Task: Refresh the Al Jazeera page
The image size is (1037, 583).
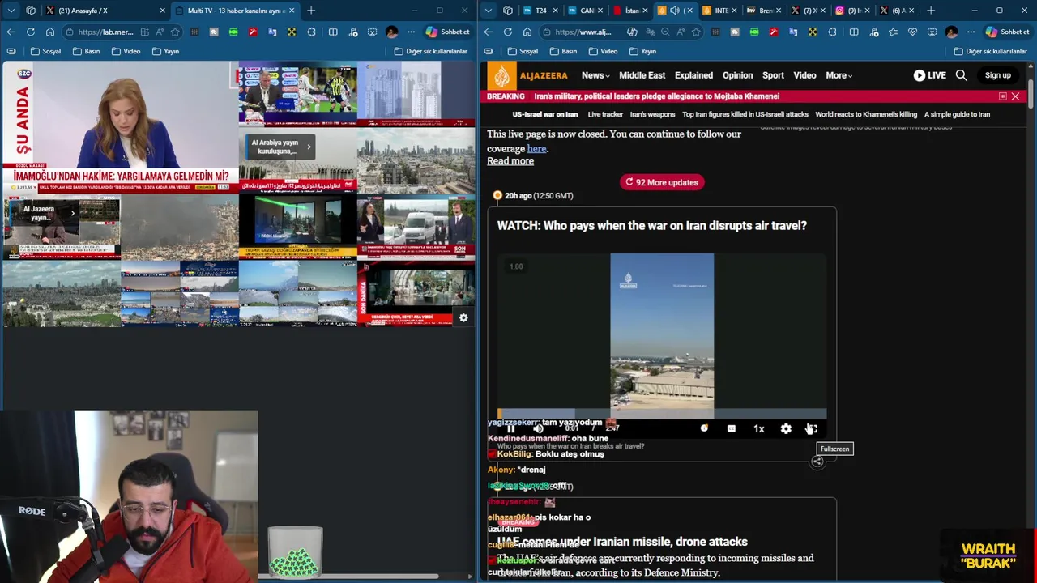Action: [507, 32]
